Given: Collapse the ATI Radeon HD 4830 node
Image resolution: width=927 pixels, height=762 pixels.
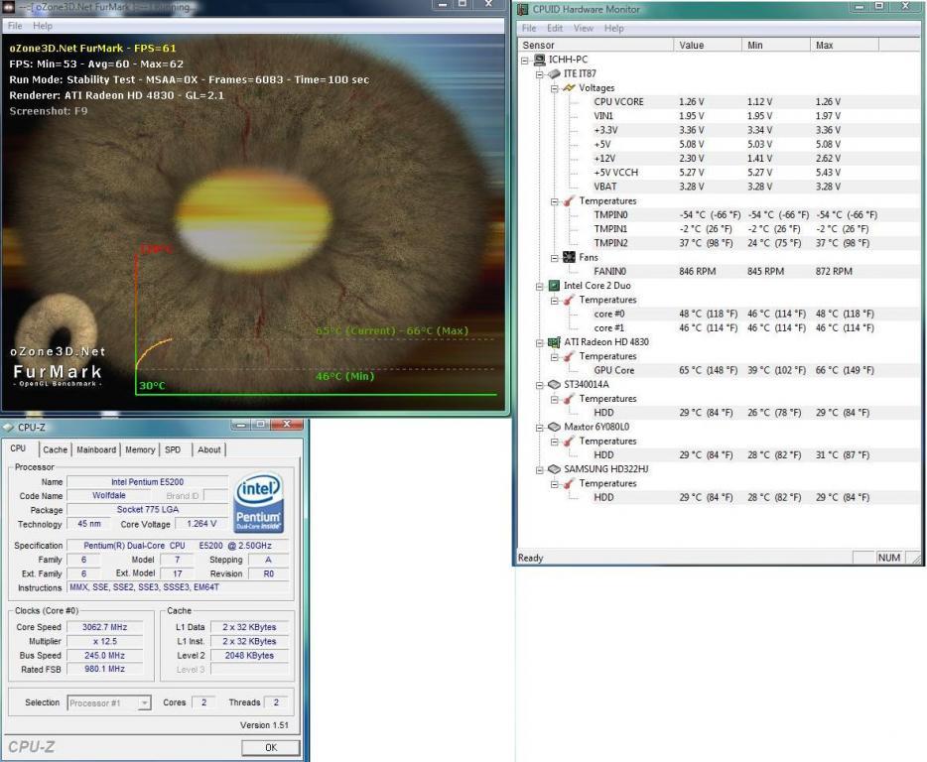Looking at the screenshot, I should click(540, 343).
